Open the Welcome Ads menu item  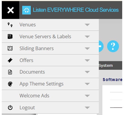tap(50, 96)
